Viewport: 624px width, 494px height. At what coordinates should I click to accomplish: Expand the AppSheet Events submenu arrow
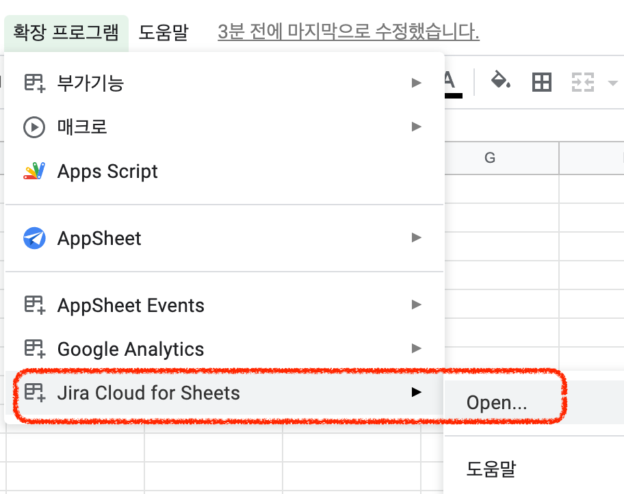pos(416,304)
